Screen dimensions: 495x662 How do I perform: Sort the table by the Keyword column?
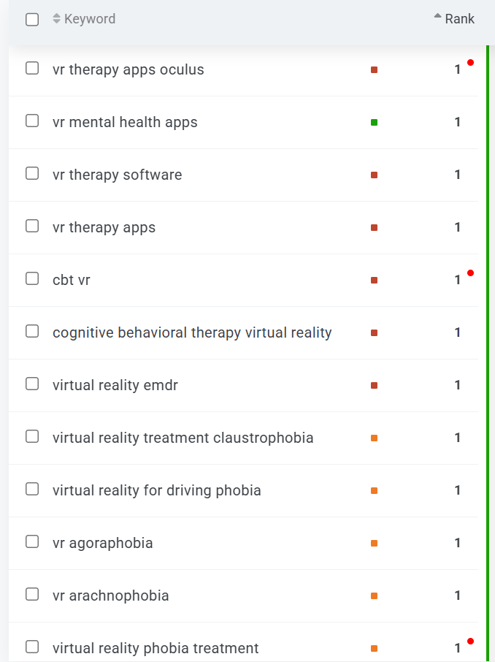pyautogui.click(x=57, y=19)
